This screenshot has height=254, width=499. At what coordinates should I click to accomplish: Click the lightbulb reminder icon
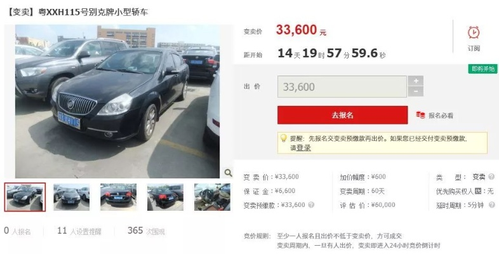tap(283, 138)
